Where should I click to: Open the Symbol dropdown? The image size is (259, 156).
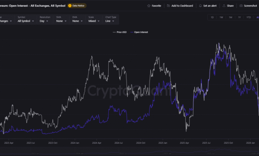click(x=24, y=21)
